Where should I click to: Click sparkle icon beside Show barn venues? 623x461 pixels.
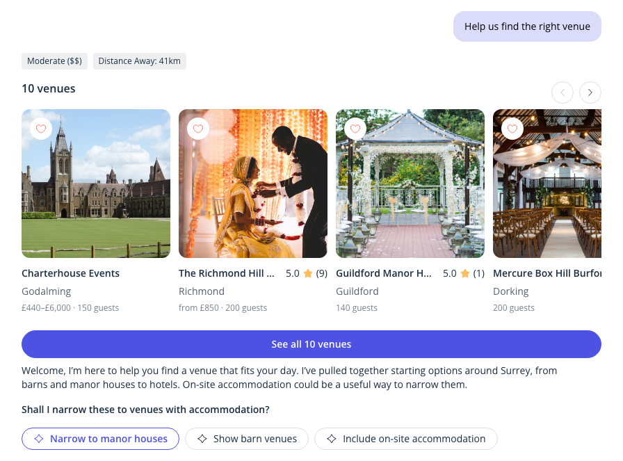coord(202,439)
